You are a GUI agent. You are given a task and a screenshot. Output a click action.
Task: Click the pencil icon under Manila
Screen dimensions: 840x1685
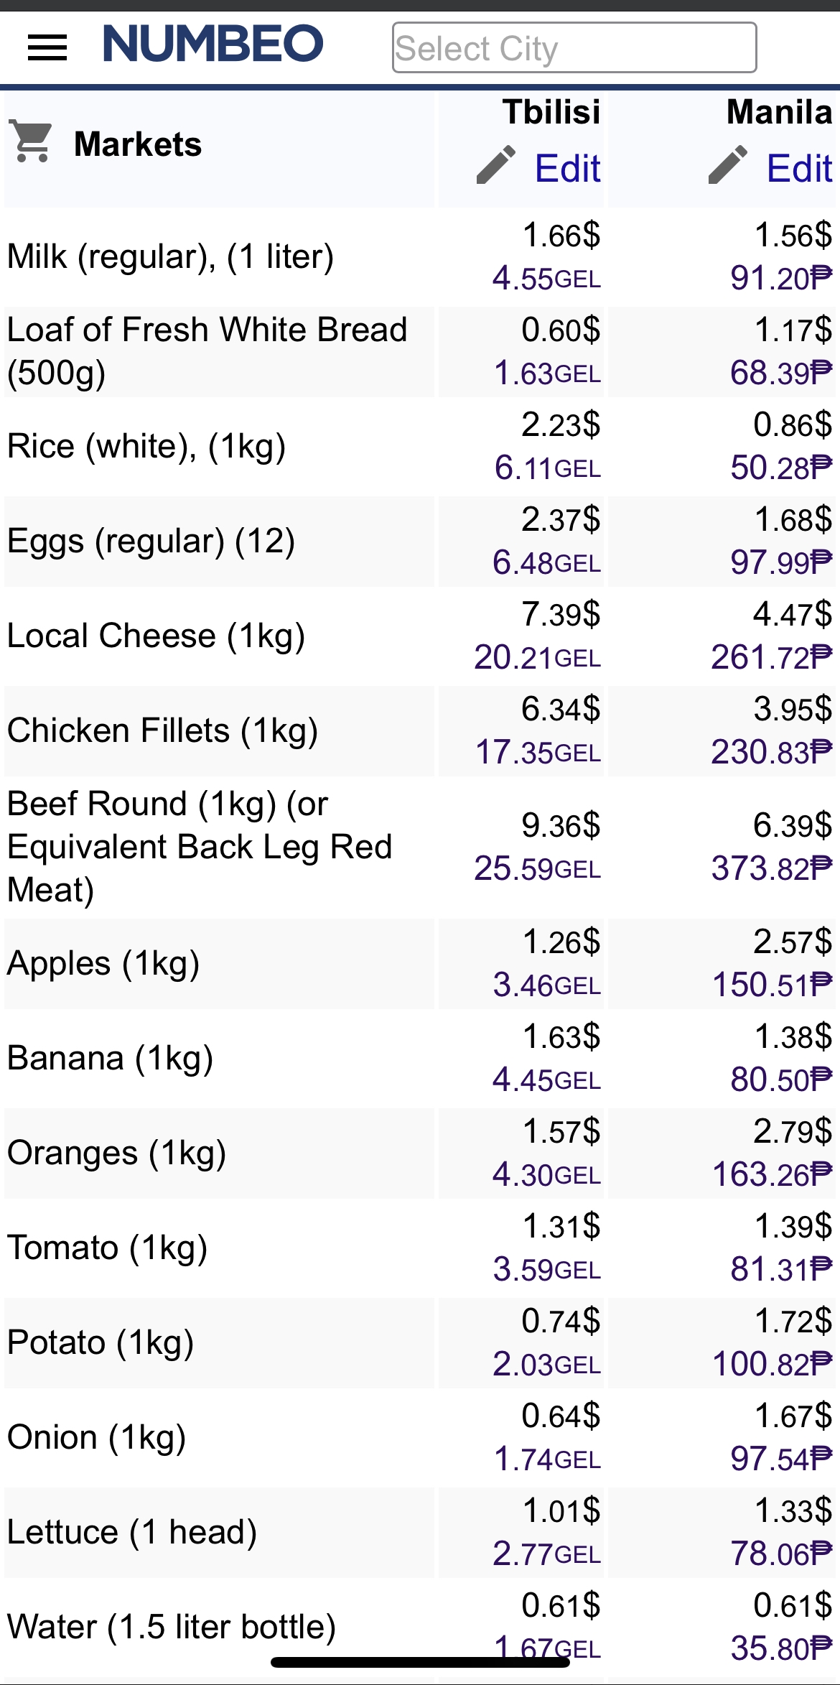pyautogui.click(x=728, y=166)
